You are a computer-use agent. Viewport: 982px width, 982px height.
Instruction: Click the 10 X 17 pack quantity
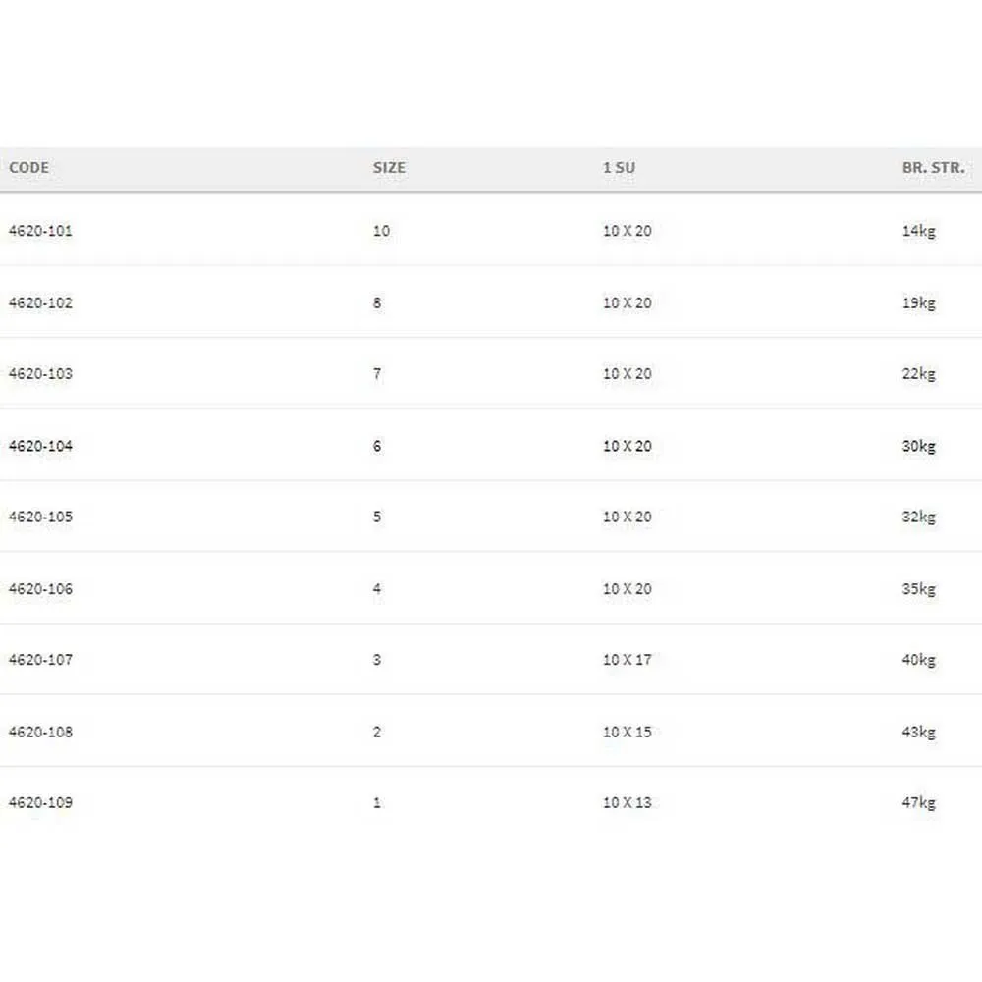627,660
